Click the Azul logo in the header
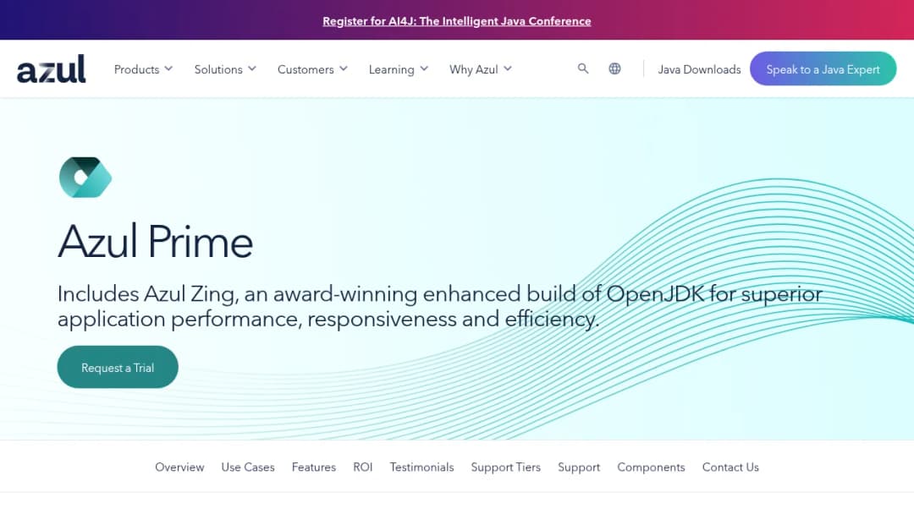Image resolution: width=914 pixels, height=514 pixels. [x=52, y=68]
